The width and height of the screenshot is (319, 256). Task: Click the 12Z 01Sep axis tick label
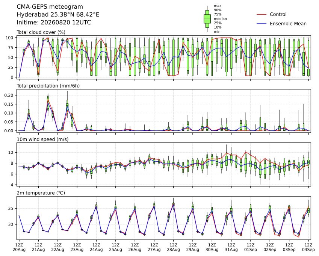click(x=251, y=247)
